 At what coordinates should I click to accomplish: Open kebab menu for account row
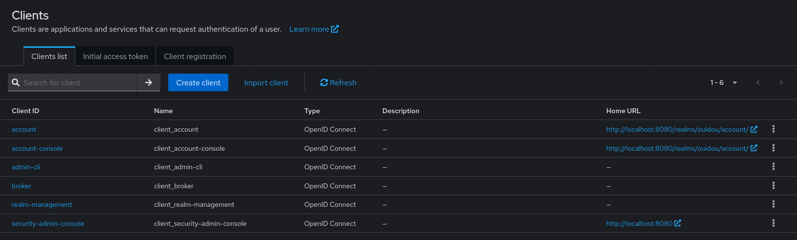[x=773, y=129]
